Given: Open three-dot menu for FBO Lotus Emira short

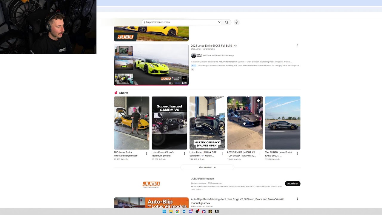Looking at the screenshot, I should [147, 153].
